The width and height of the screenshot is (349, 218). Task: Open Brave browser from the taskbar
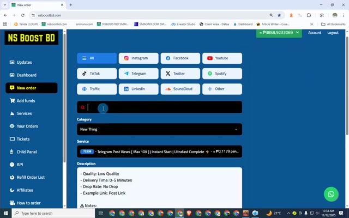[189, 213]
